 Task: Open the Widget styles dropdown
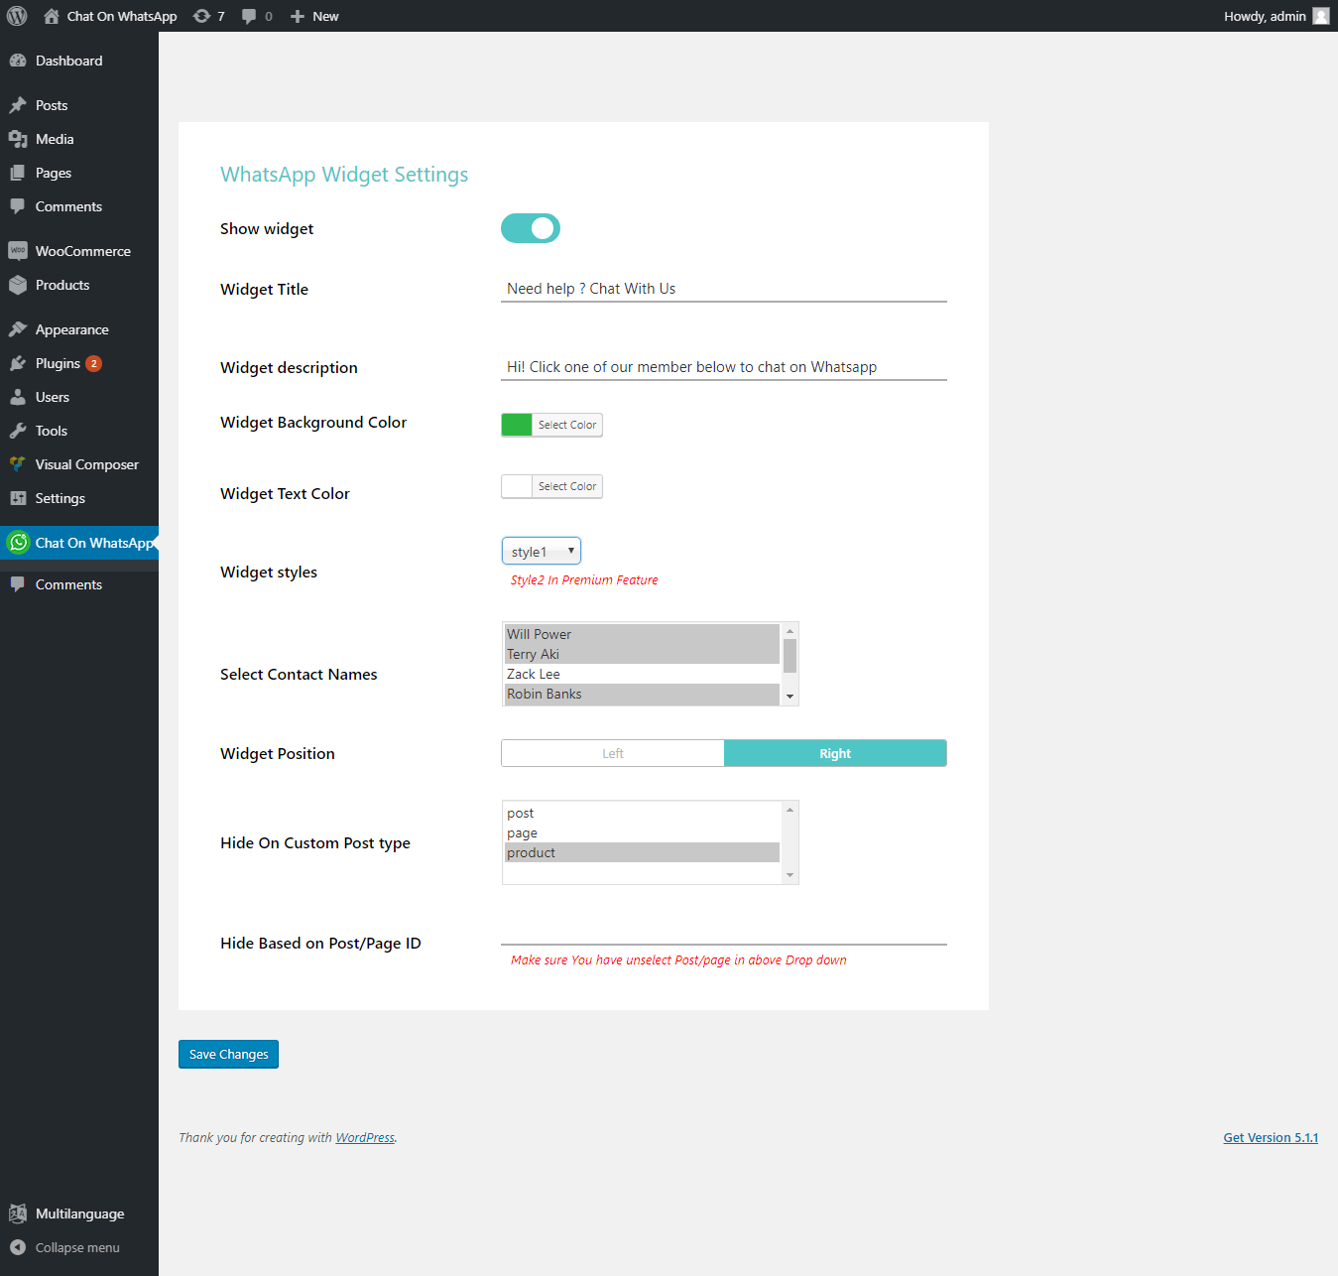tap(542, 551)
